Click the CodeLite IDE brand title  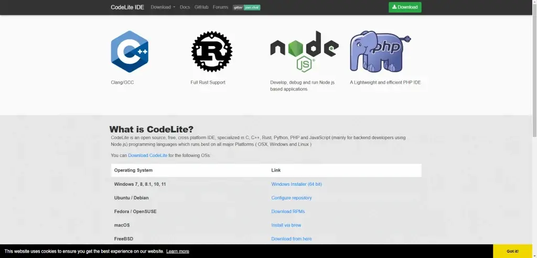127,7
